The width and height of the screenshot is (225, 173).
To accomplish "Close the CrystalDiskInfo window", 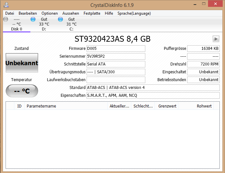I will click(x=216, y=4).
